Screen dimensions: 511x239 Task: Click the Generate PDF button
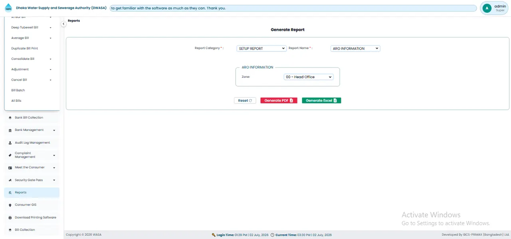pos(279,101)
